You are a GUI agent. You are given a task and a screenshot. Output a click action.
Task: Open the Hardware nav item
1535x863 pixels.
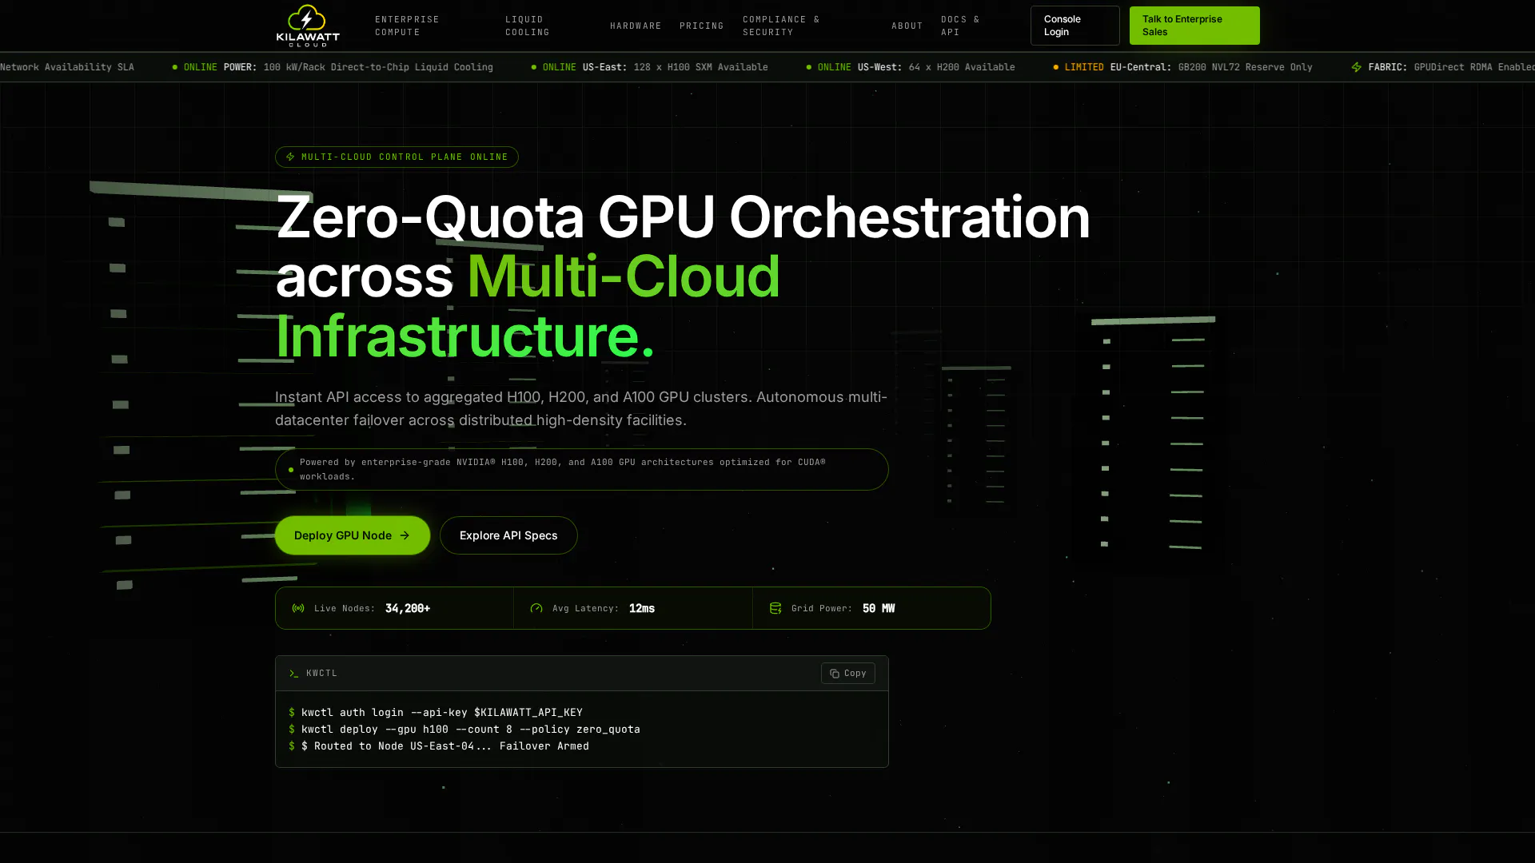pyautogui.click(x=636, y=26)
